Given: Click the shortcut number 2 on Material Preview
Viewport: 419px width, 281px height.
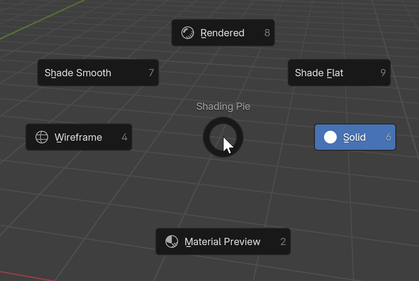Looking at the screenshot, I should (x=283, y=242).
